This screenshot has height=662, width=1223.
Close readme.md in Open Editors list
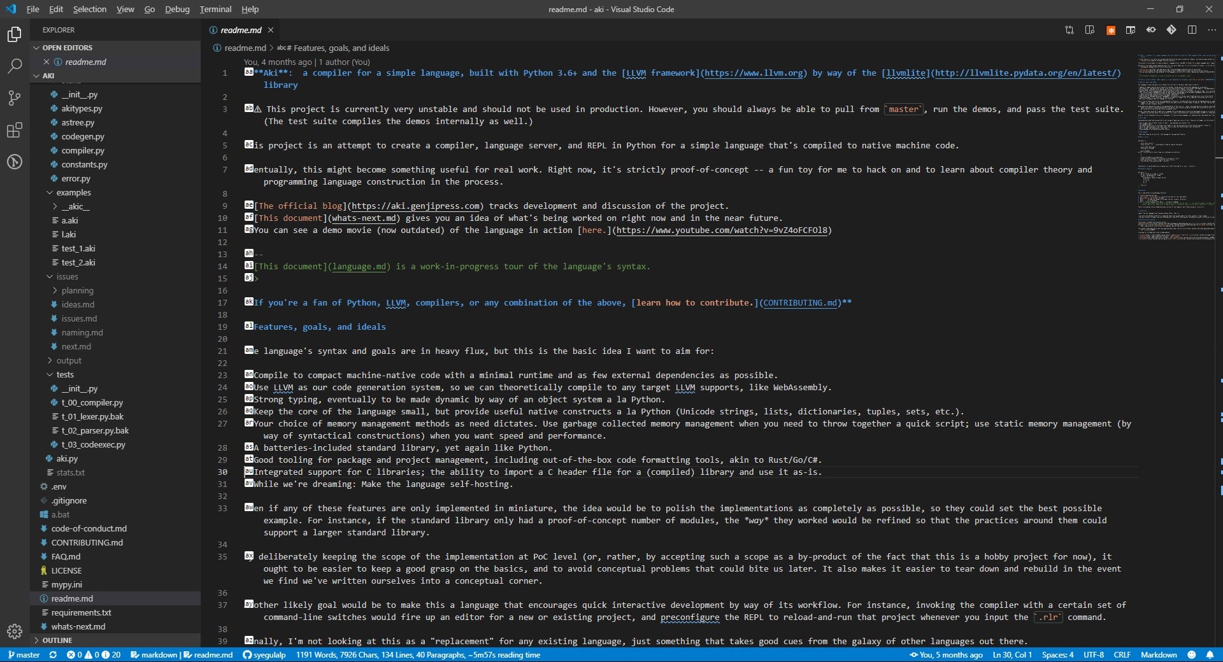coord(46,62)
